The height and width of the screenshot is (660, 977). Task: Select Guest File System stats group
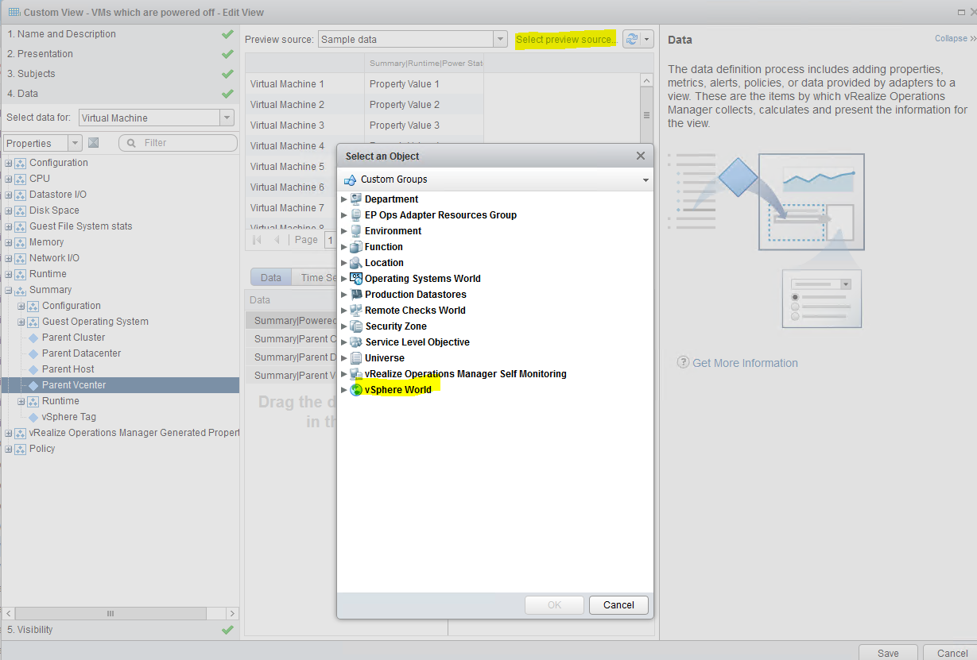pos(80,226)
